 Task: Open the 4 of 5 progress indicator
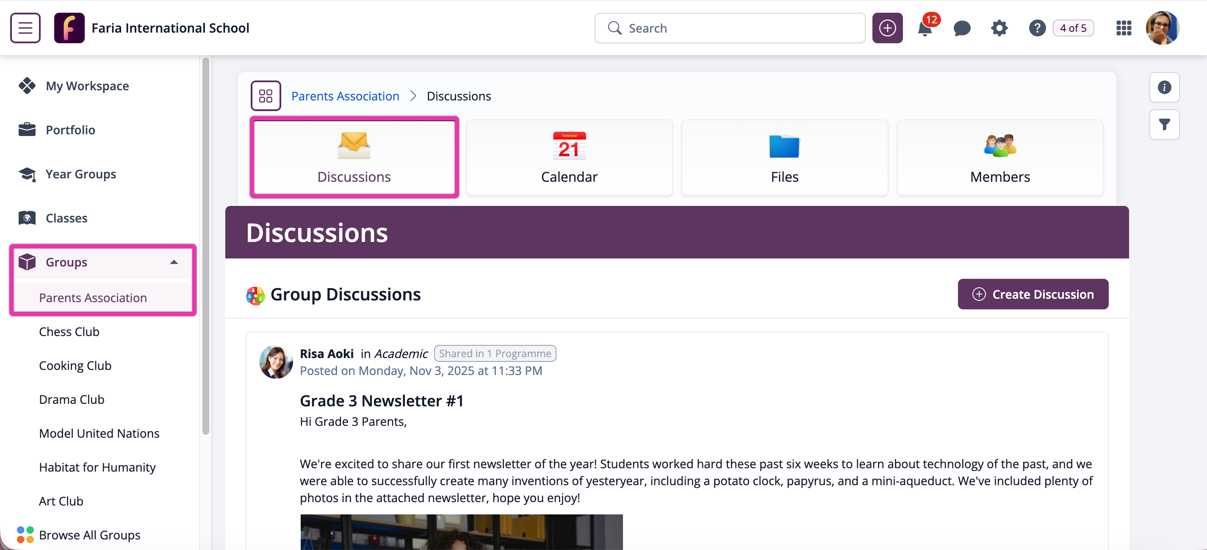[1073, 28]
